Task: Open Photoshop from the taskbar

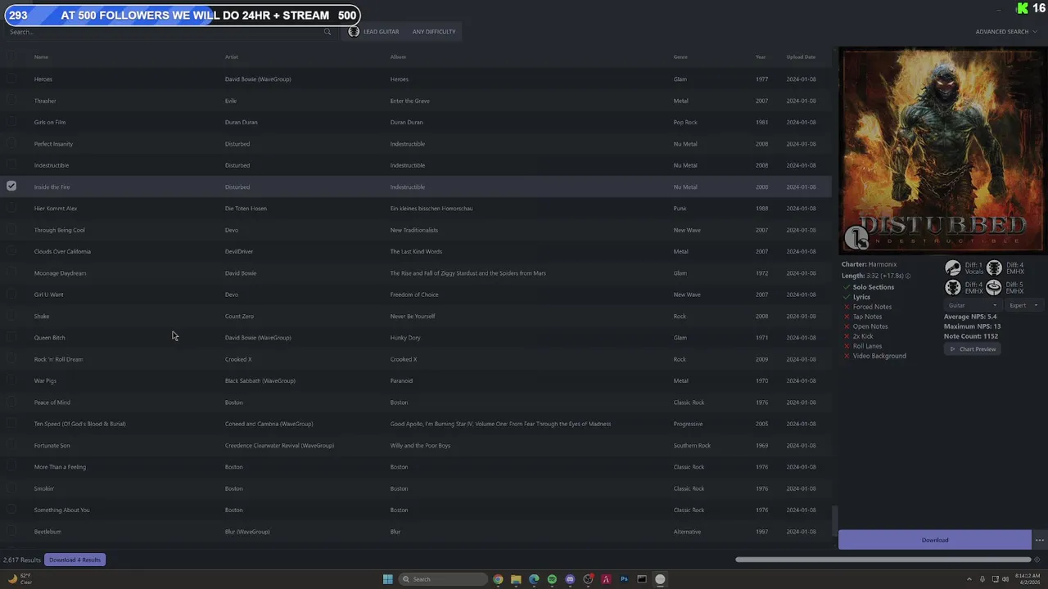Action: (x=624, y=579)
